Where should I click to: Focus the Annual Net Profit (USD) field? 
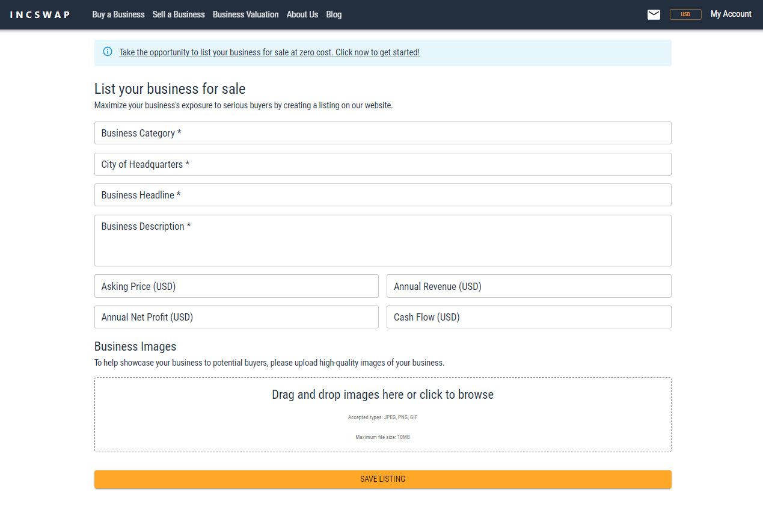coord(236,317)
